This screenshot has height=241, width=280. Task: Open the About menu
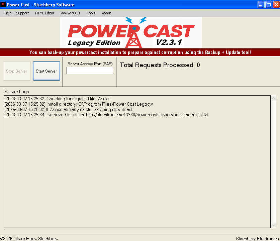coord(106,13)
